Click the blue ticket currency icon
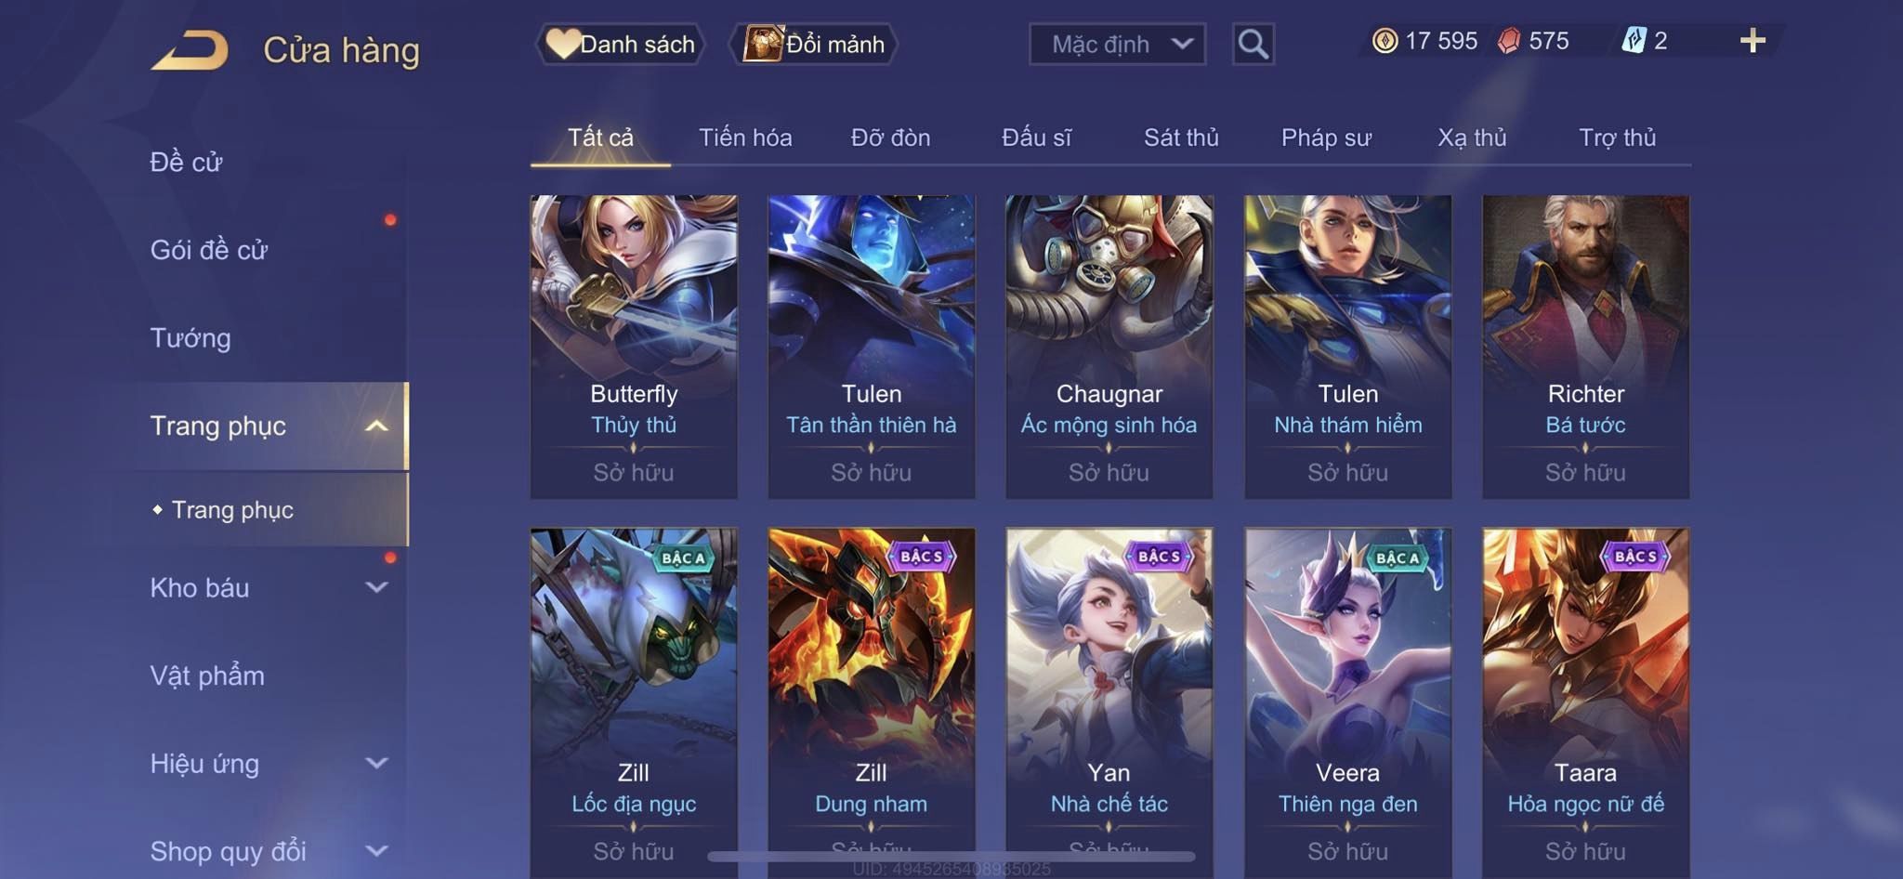The image size is (1903, 879). click(x=1633, y=40)
